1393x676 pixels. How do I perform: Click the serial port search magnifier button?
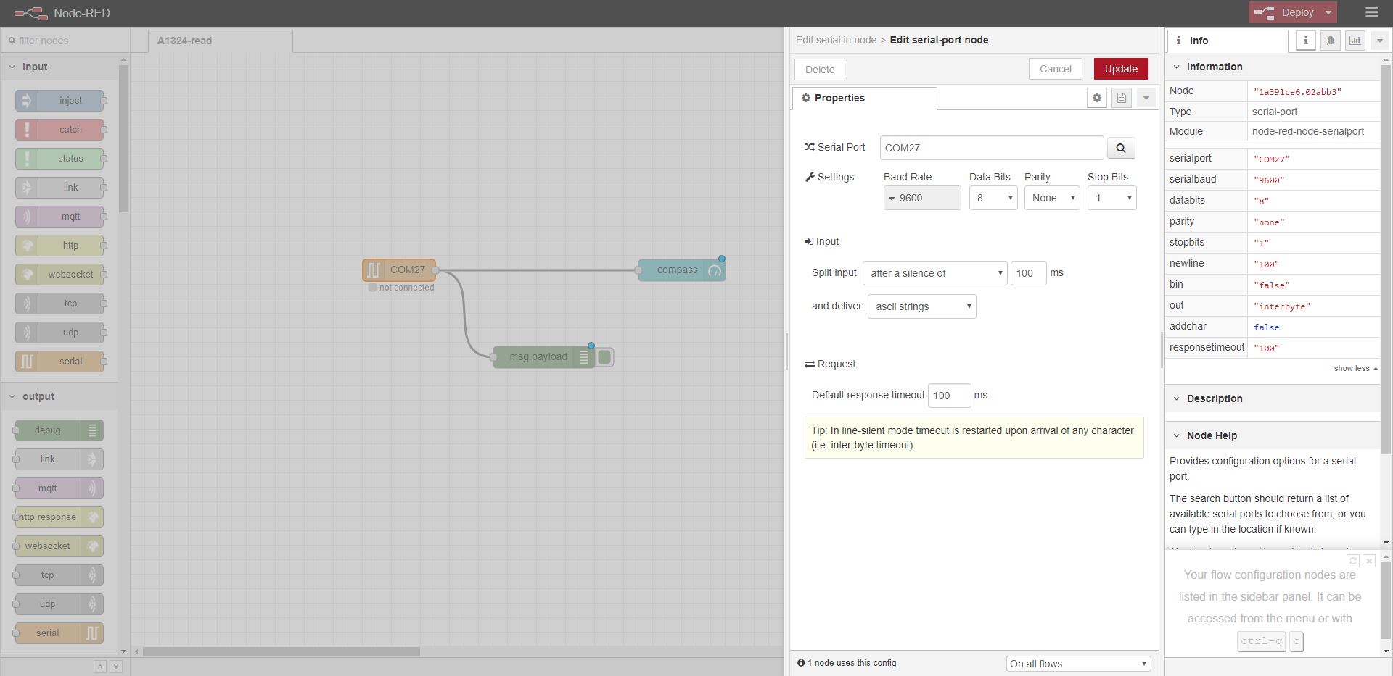tap(1121, 148)
